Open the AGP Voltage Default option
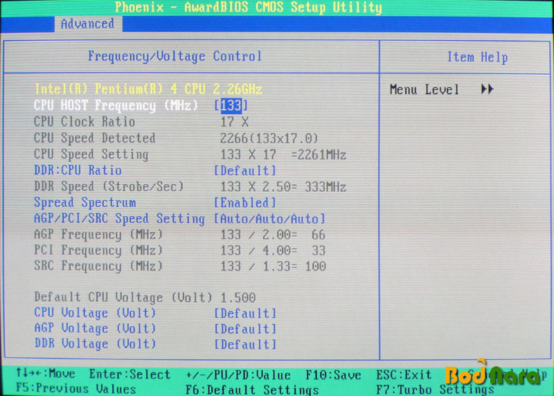 pyautogui.click(x=245, y=329)
